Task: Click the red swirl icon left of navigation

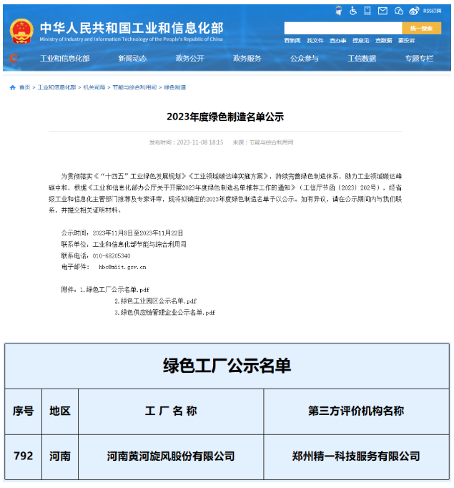Action: tap(14, 58)
